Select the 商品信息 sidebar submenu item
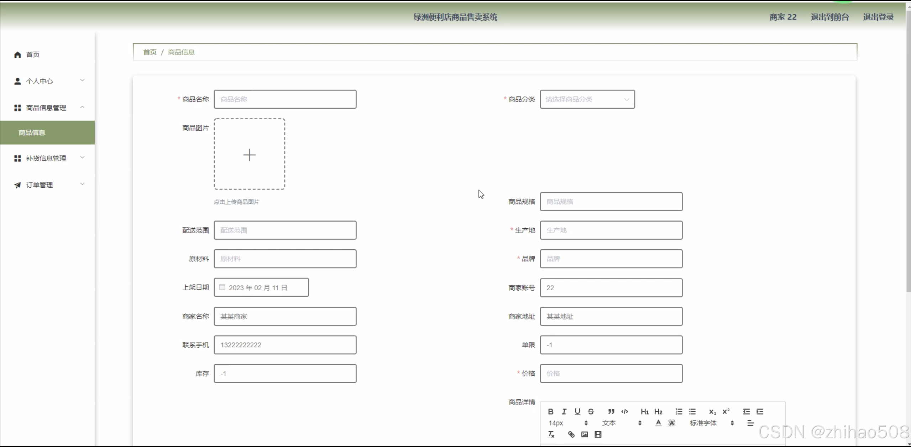This screenshot has height=447, width=911. click(x=32, y=132)
